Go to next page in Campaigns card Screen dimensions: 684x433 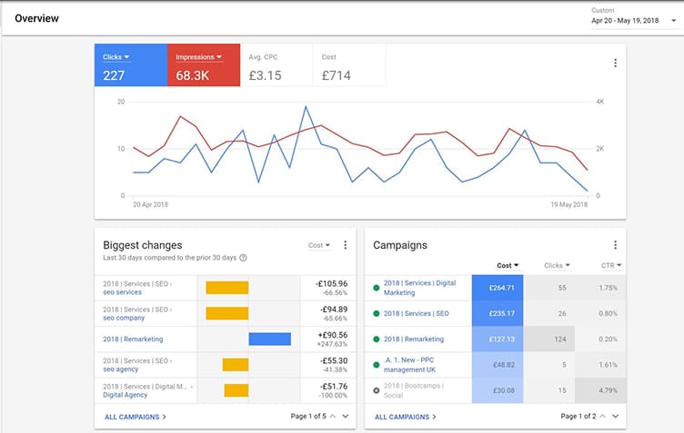[x=616, y=416]
